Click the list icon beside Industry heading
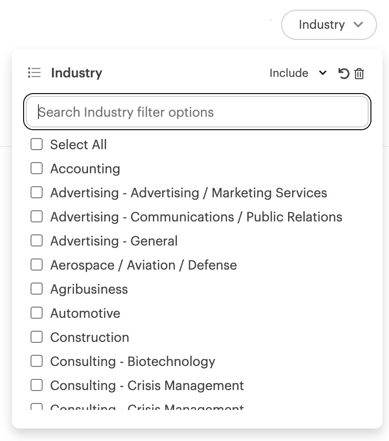This screenshot has width=389, height=441. pyautogui.click(x=34, y=73)
